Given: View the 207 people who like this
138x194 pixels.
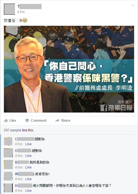Looking at the screenshot, I should pos(12,130).
